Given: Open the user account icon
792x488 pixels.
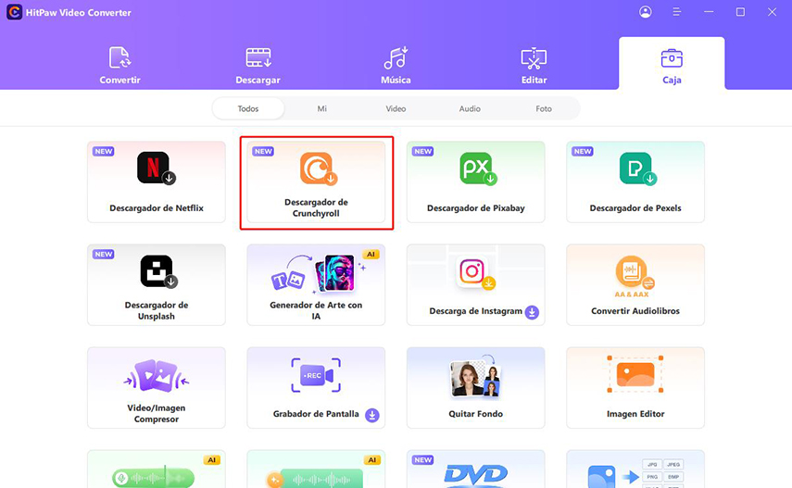Looking at the screenshot, I should [x=645, y=12].
